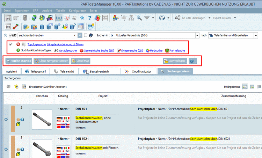Click the Cloud Map button
Image resolution: width=262 pixels, height=158 pixels.
(x=81, y=61)
